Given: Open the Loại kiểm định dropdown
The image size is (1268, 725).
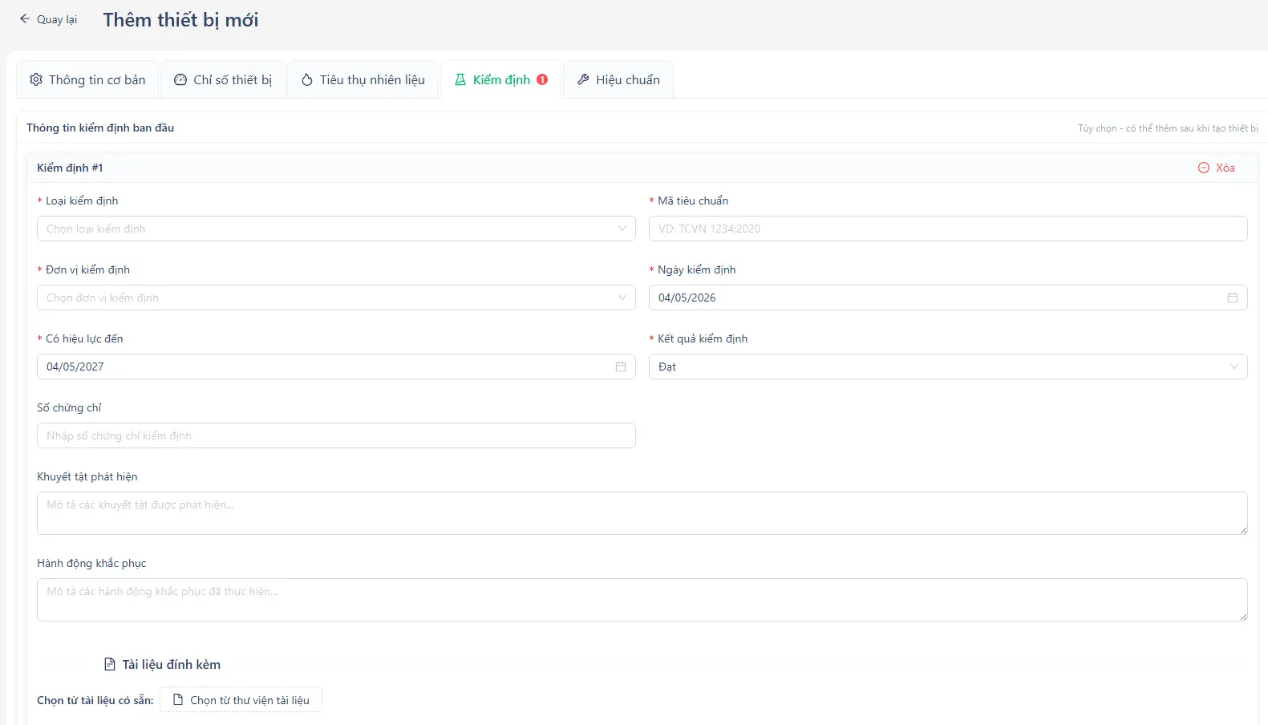Looking at the screenshot, I should click(336, 229).
